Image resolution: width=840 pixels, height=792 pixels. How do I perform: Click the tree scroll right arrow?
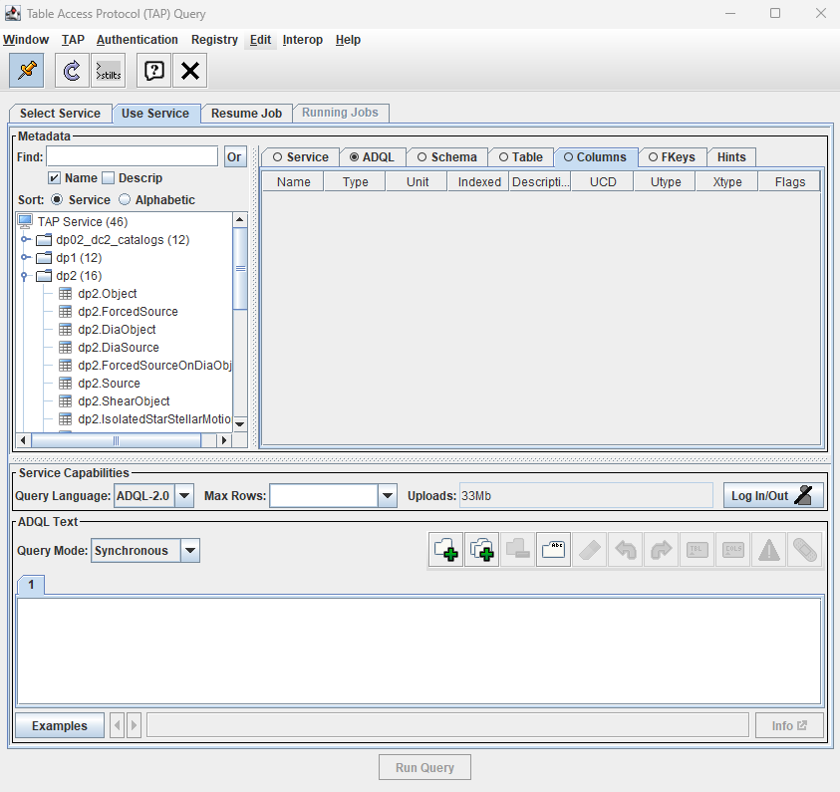[224, 440]
